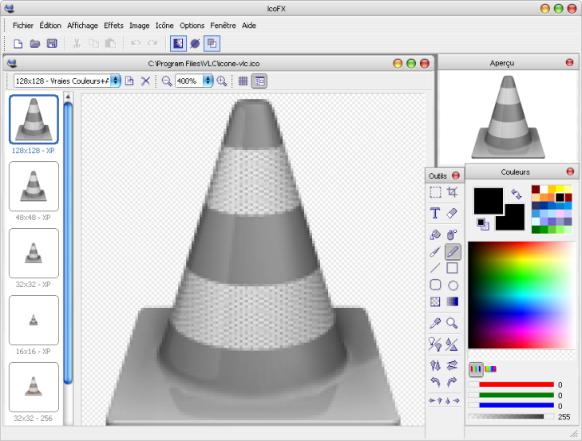Open the 128x128 image format dropdown
The height and width of the screenshot is (441, 582).
(116, 81)
